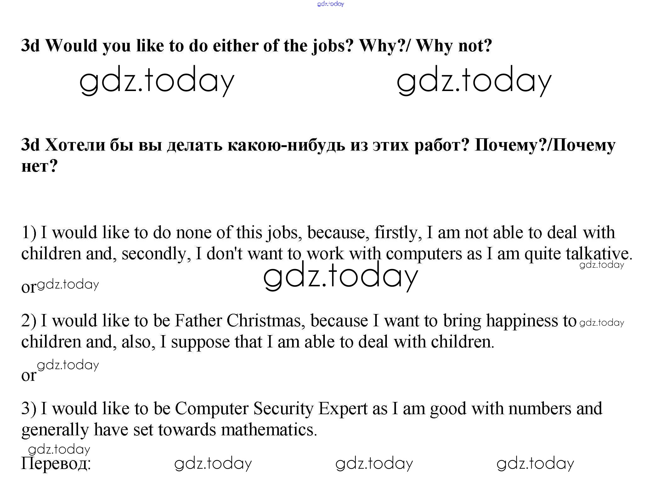Click the English heading '3d Would you like'
Viewport: 661px width, 498px height.
click(x=256, y=46)
